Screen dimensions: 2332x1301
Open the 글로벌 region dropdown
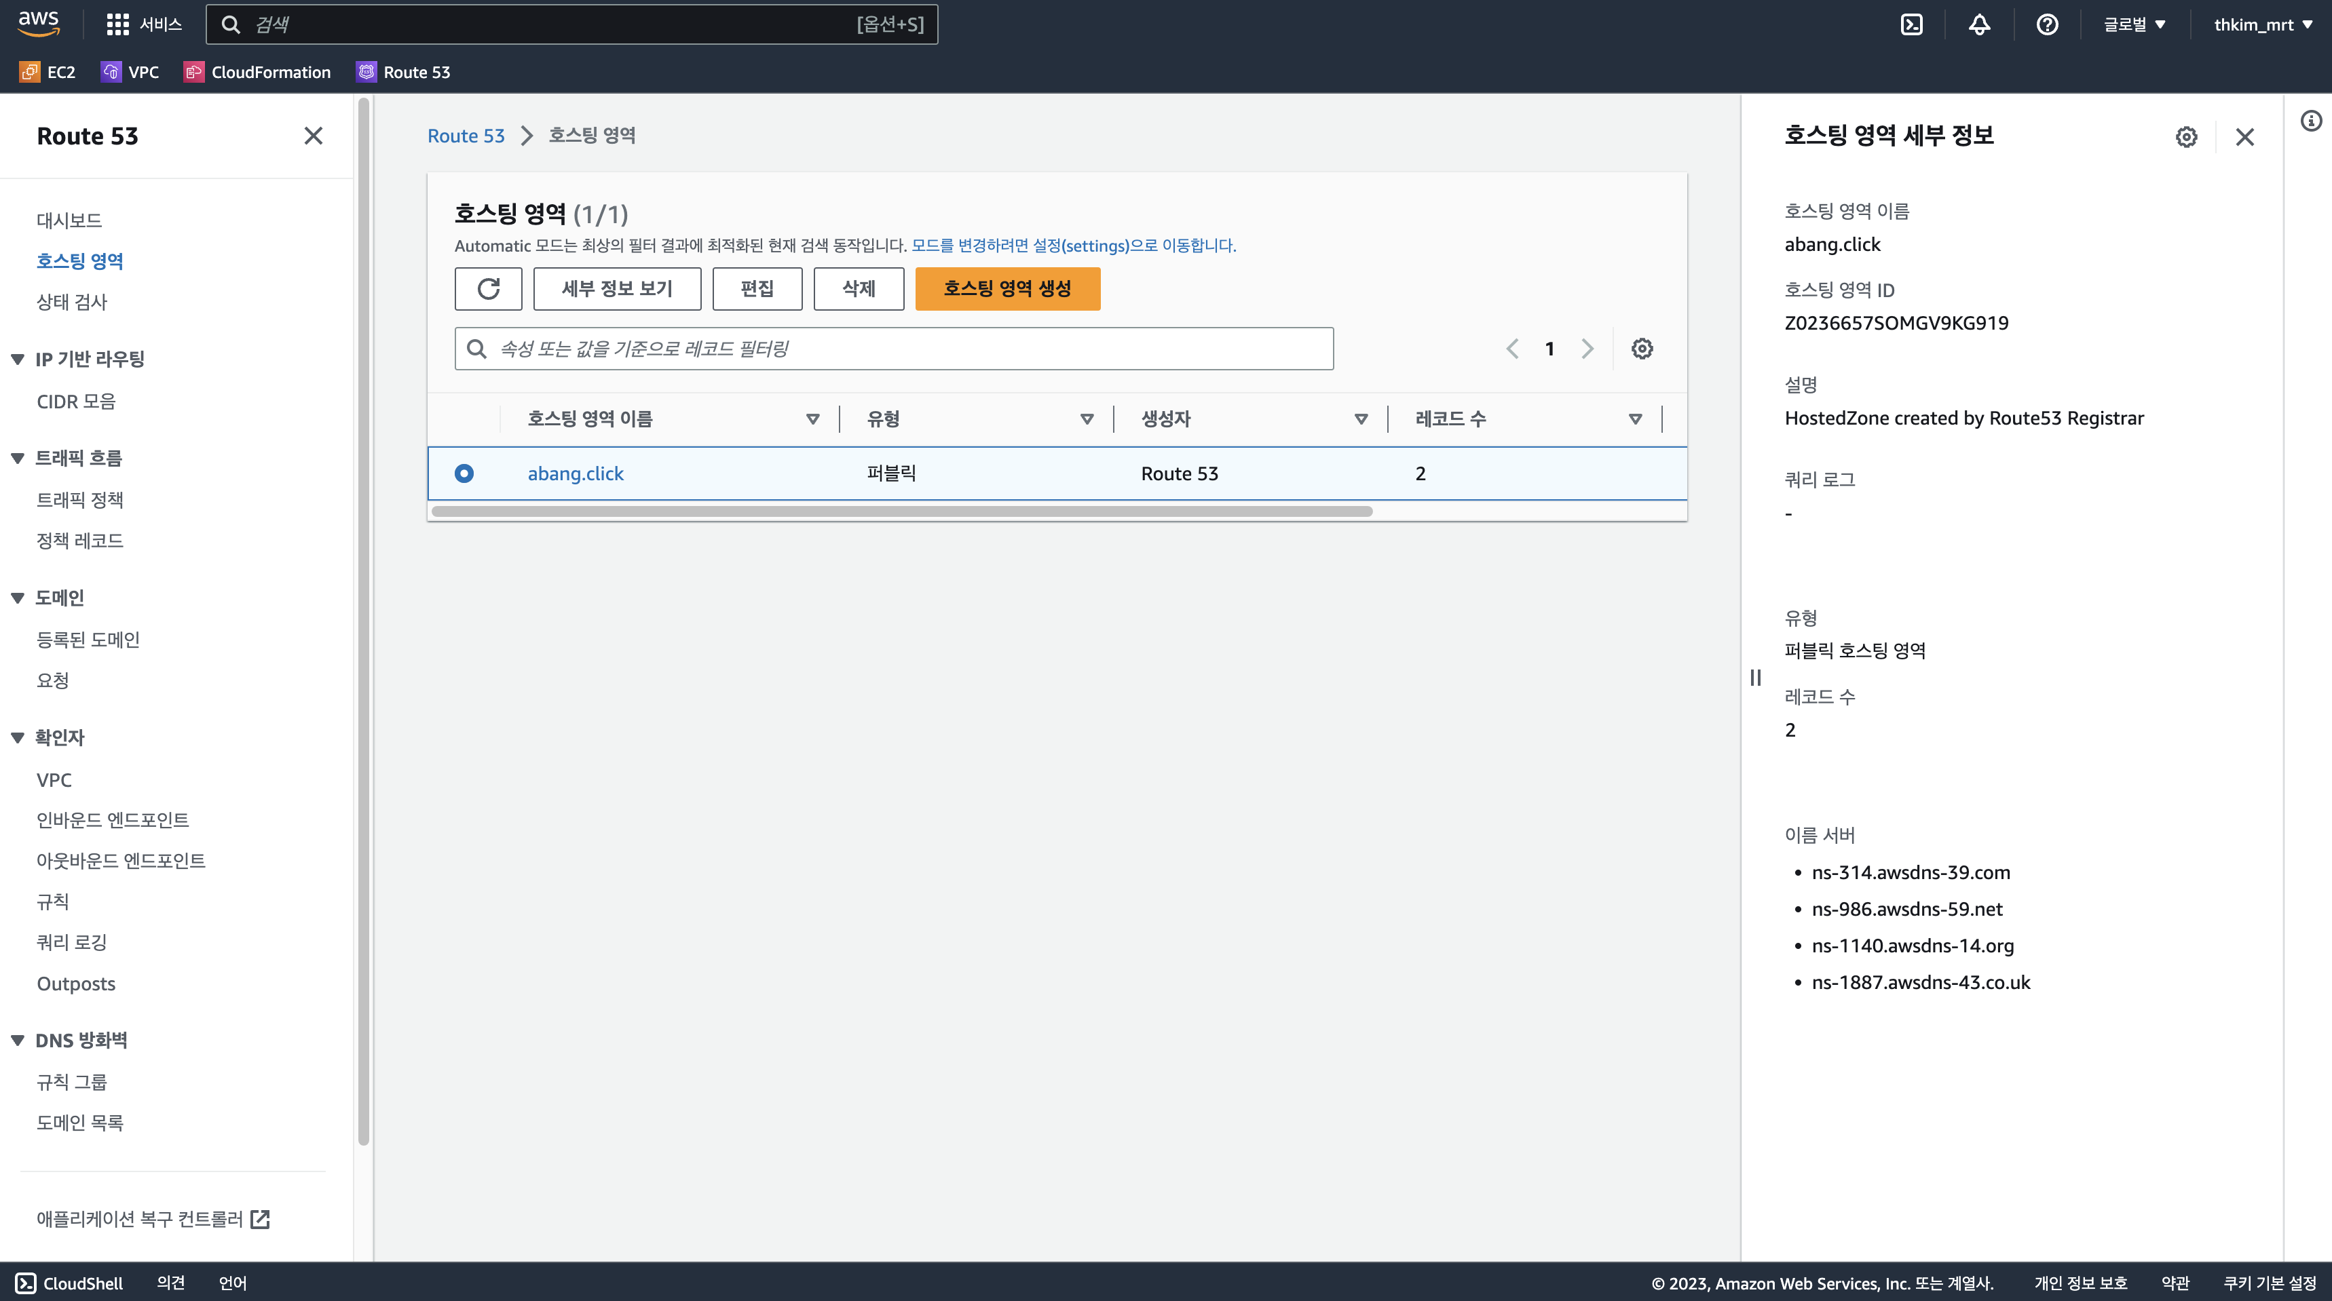tap(2134, 24)
